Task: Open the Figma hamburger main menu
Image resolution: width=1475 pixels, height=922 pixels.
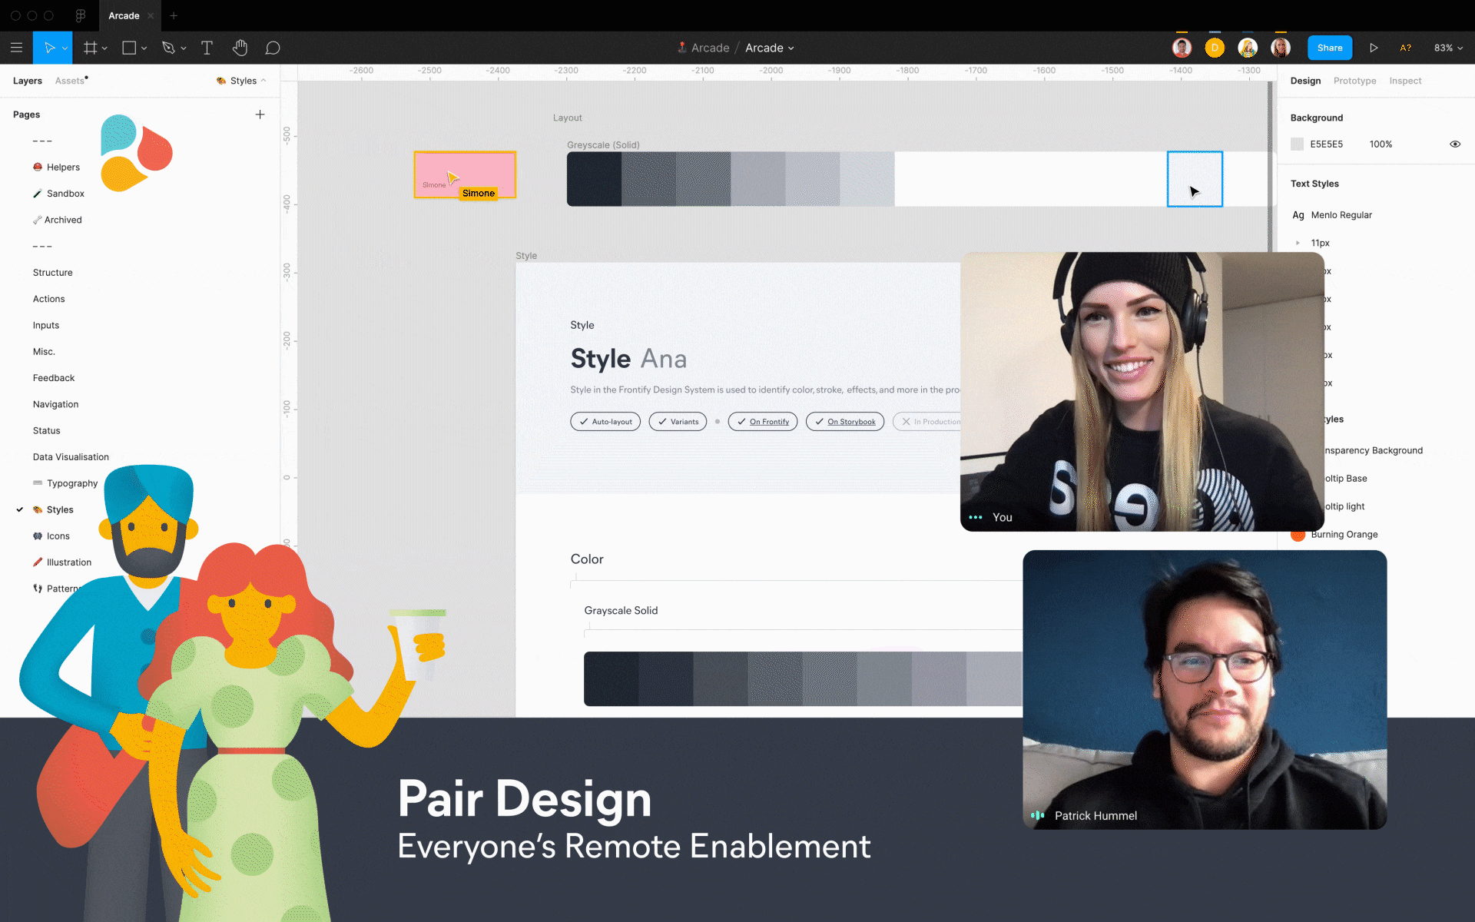Action: 16,48
